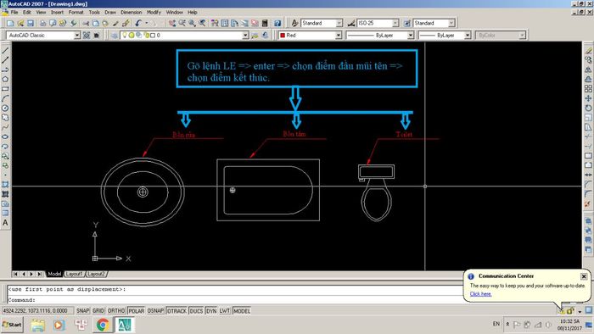This screenshot has height=334, width=594.
Task: Open the linetype ByLayer dropdown
Action: pos(411,35)
